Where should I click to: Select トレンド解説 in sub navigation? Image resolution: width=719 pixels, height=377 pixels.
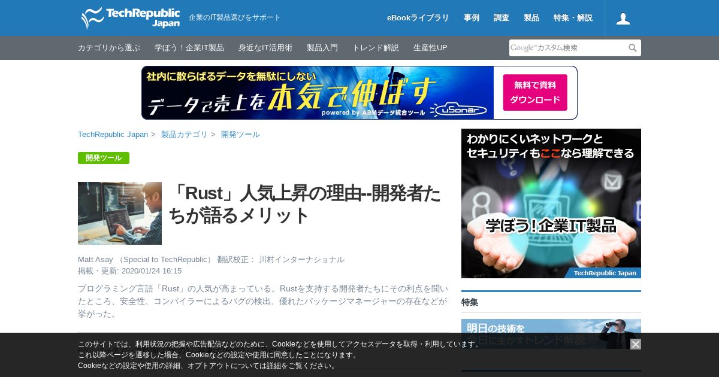click(x=376, y=48)
